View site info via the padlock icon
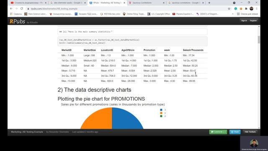The image size is (268, 151). (28, 9)
